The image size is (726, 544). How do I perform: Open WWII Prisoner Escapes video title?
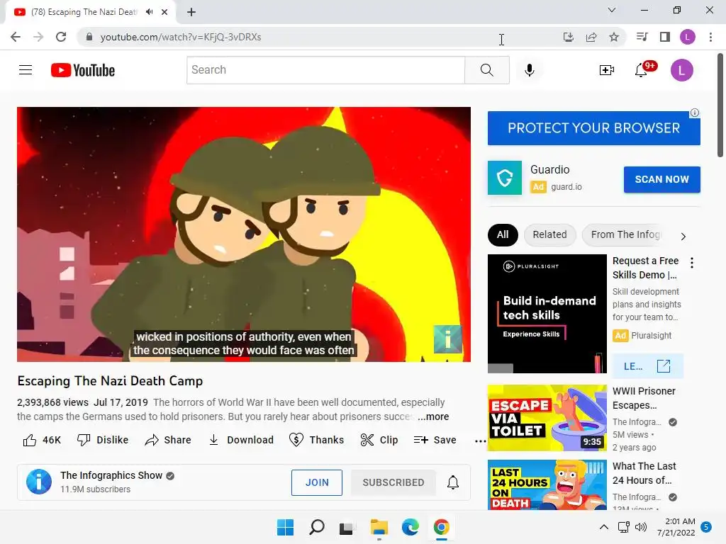644,398
